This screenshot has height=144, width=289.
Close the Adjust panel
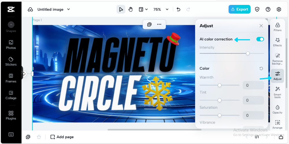point(261,26)
